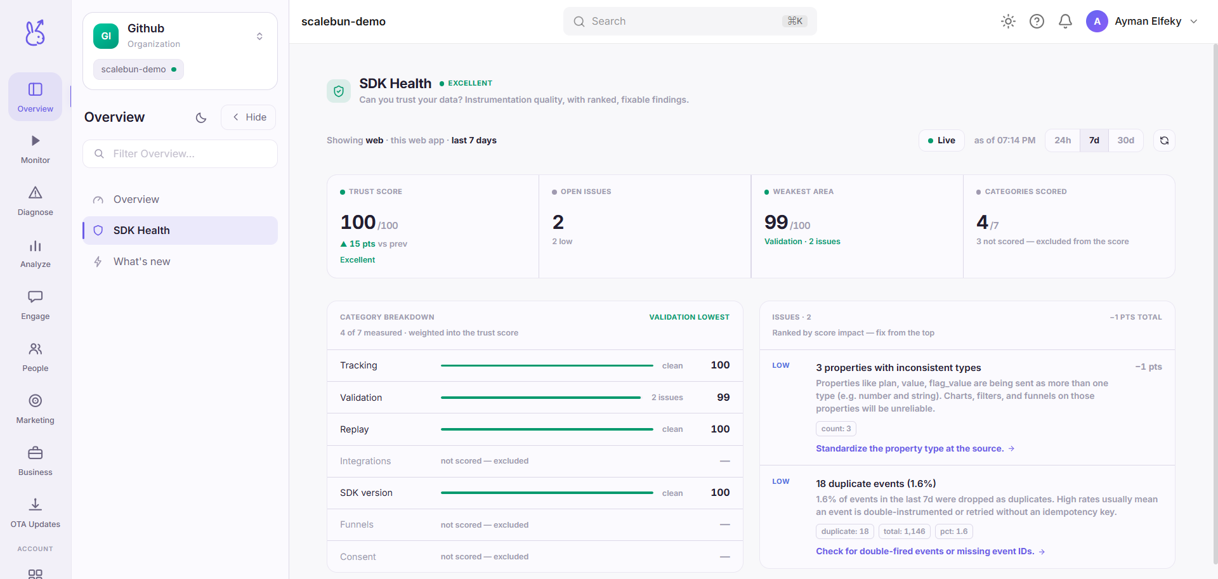Focus the top Search box
Screen dimensions: 1218x579
coord(690,22)
